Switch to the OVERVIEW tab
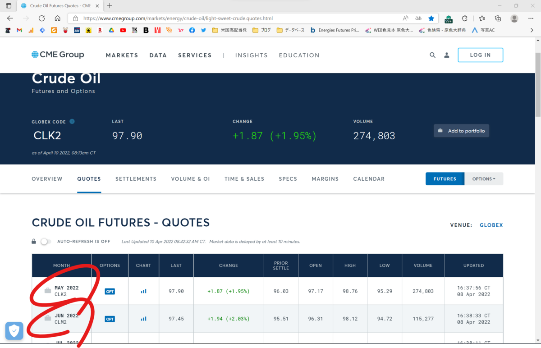The width and height of the screenshot is (541, 348). click(x=47, y=179)
